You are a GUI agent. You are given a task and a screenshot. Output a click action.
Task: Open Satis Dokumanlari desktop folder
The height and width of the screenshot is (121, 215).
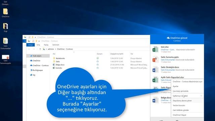pyautogui.click(x=5, y=41)
